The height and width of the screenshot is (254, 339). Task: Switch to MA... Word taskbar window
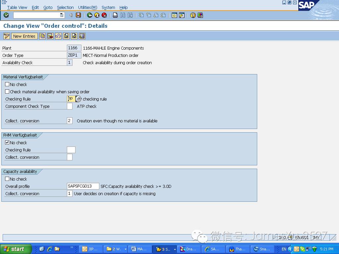(x=140, y=249)
